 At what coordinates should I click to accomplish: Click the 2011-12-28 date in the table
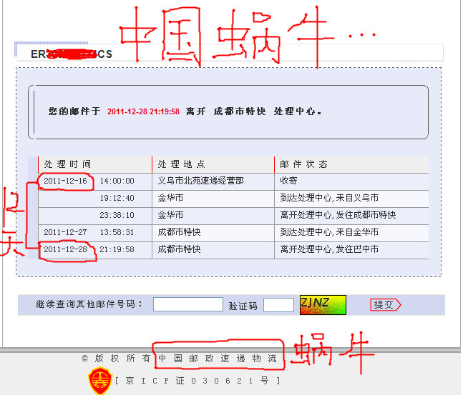click(65, 250)
